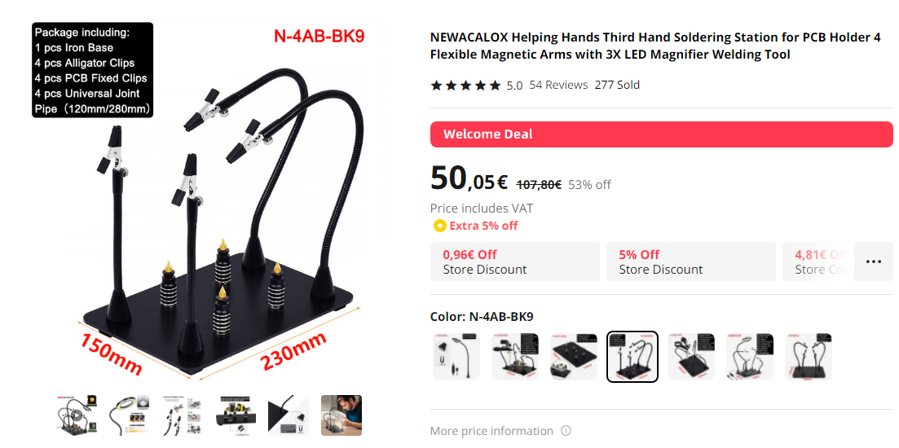Expand More price information
899x448 pixels.
(x=491, y=431)
